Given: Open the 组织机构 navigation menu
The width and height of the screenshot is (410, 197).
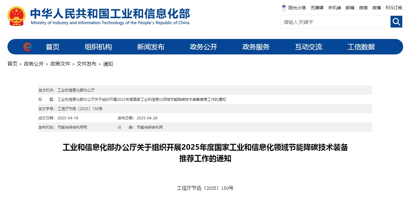Looking at the screenshot, I should tap(98, 47).
